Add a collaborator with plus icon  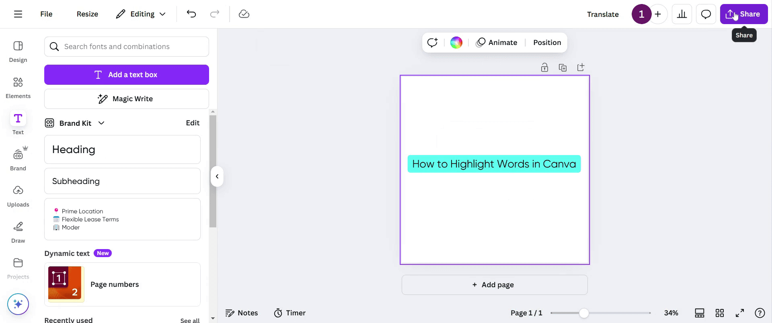[x=658, y=14]
